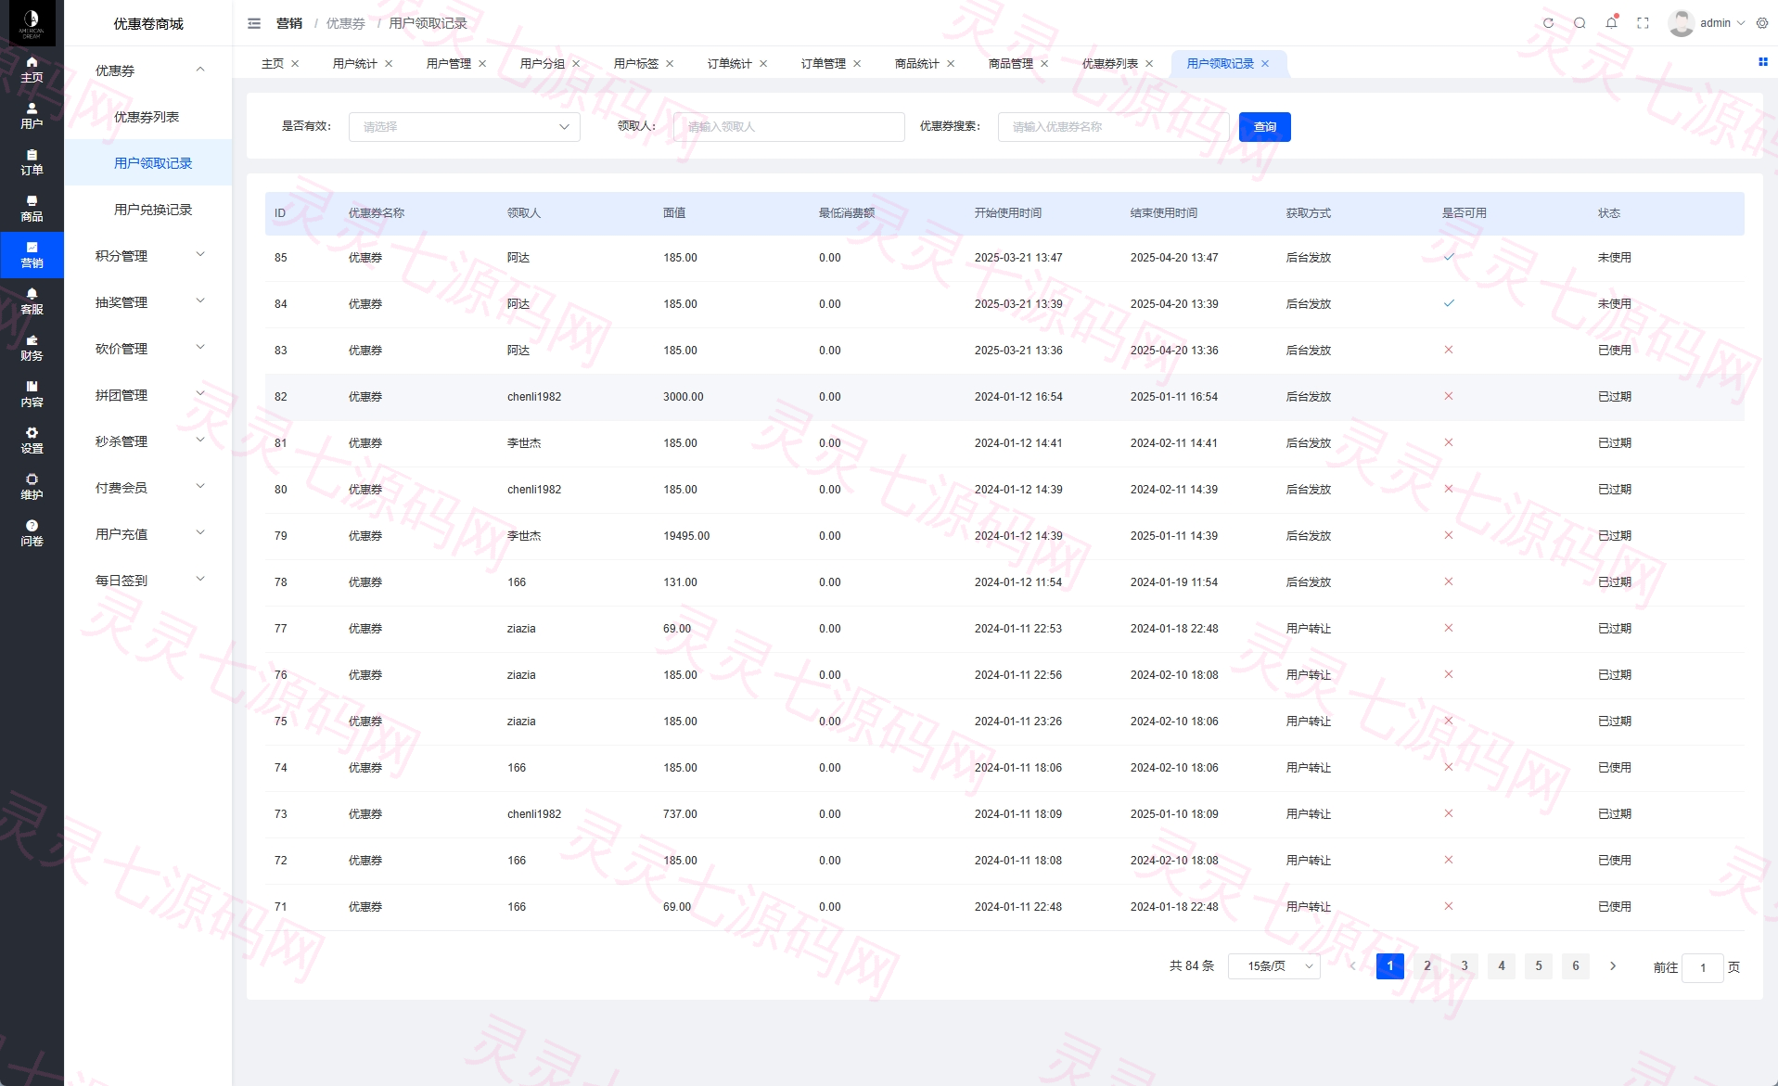Click the 3000.00 face value cell
Image resolution: width=1778 pixels, height=1086 pixels.
pyautogui.click(x=684, y=397)
